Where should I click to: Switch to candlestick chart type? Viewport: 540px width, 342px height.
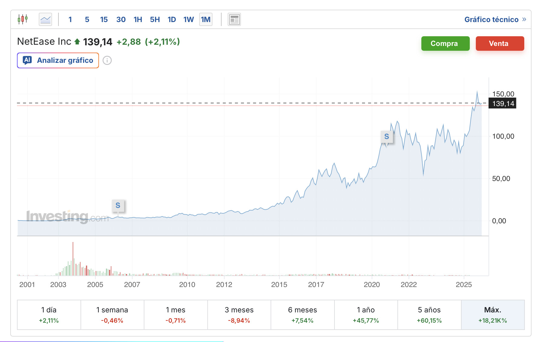click(23, 19)
